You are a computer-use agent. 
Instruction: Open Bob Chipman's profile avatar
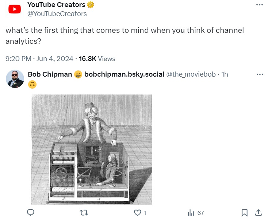point(15,79)
